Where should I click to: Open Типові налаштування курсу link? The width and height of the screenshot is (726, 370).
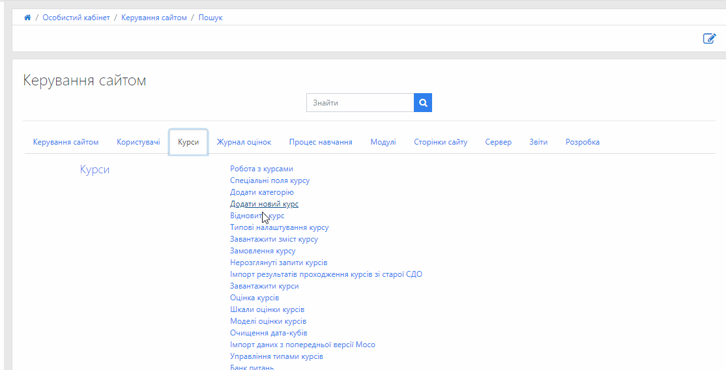point(280,227)
